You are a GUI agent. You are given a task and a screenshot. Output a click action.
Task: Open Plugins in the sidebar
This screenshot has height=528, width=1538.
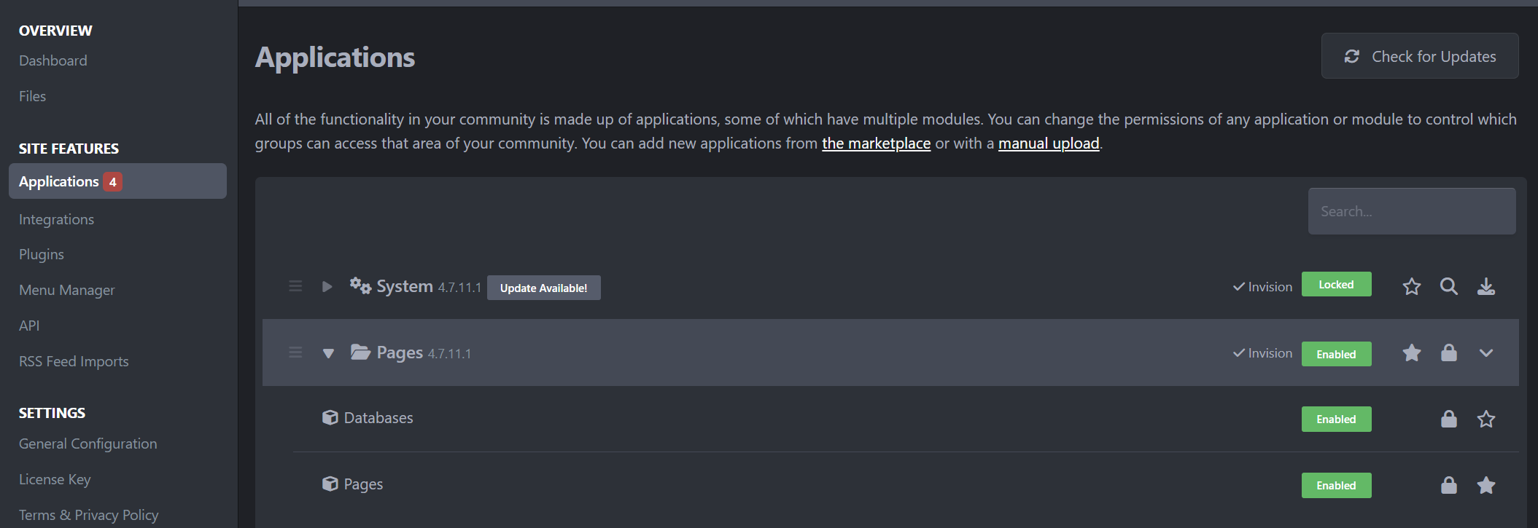42,254
